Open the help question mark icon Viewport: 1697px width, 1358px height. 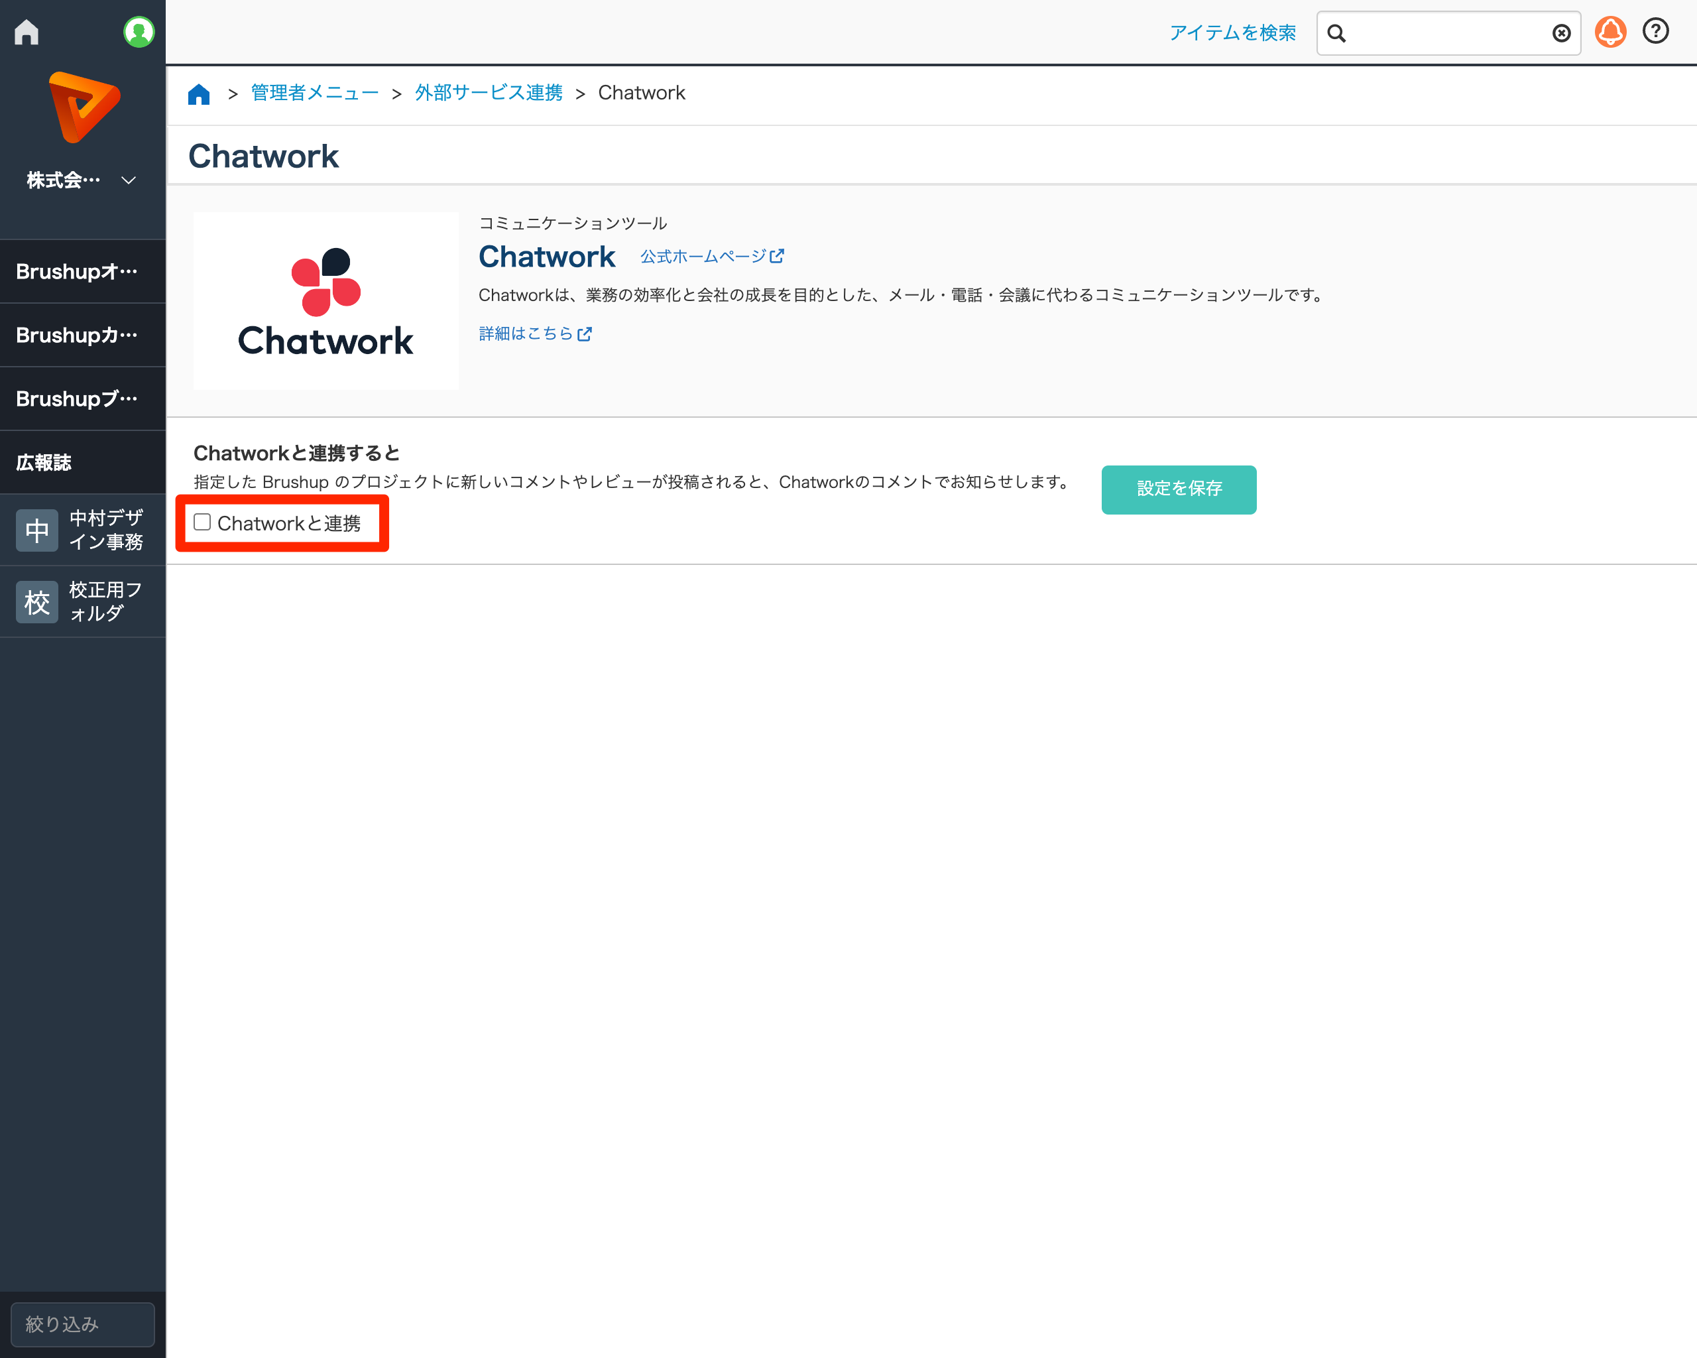pyautogui.click(x=1656, y=31)
